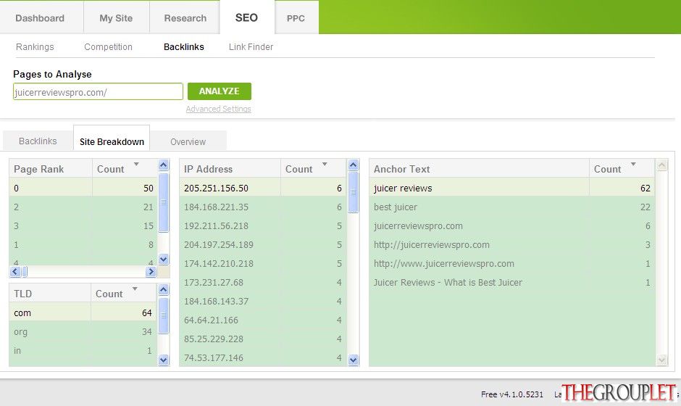Image resolution: width=681 pixels, height=406 pixels.
Task: Open the Advanced Settings link
Action: 219,109
